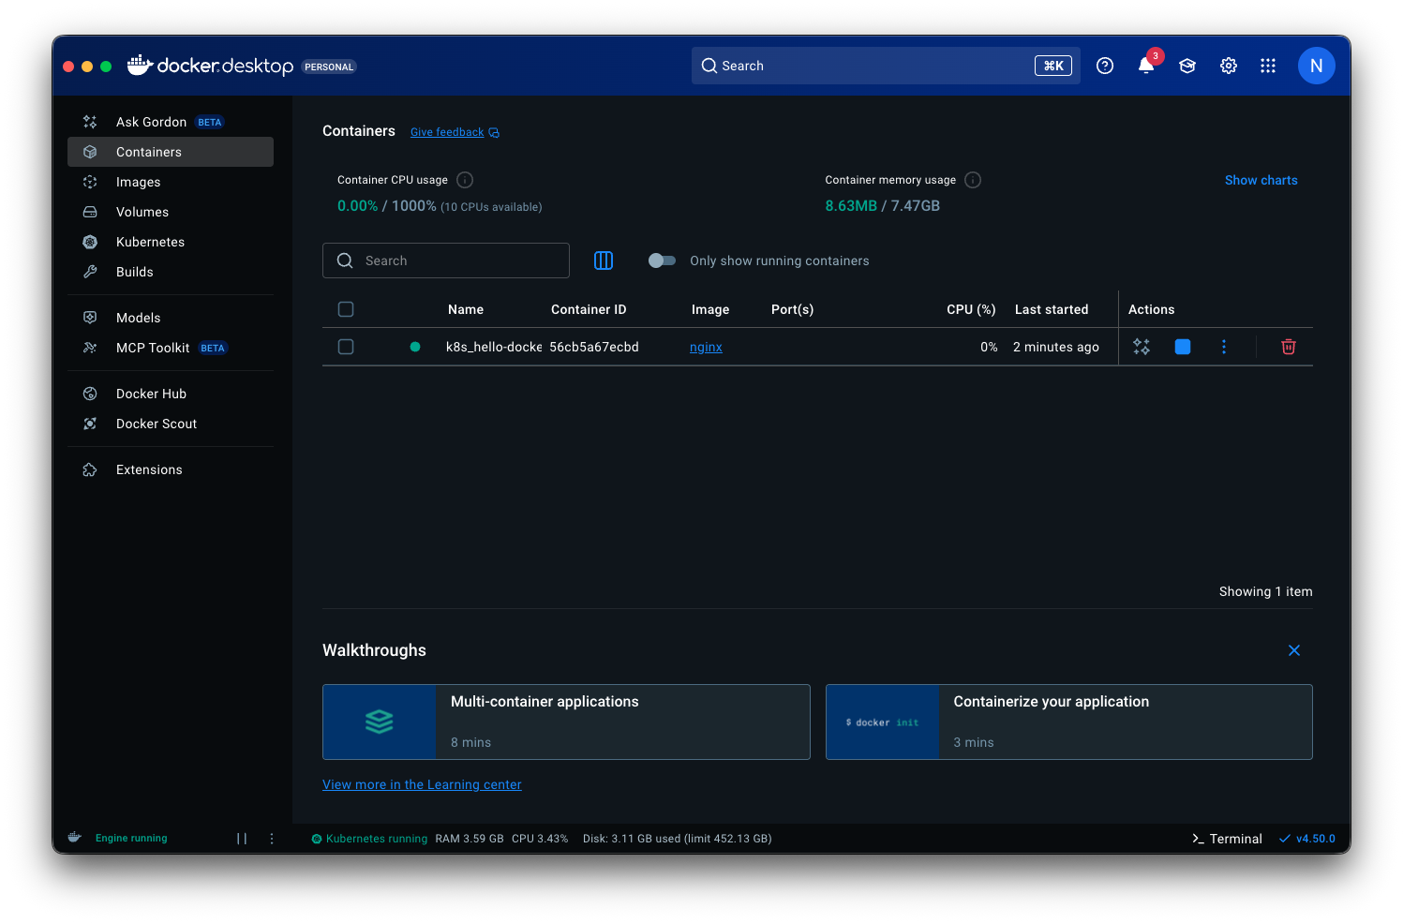The image size is (1403, 923).
Task: Open the help question mark icon
Action: (x=1105, y=66)
